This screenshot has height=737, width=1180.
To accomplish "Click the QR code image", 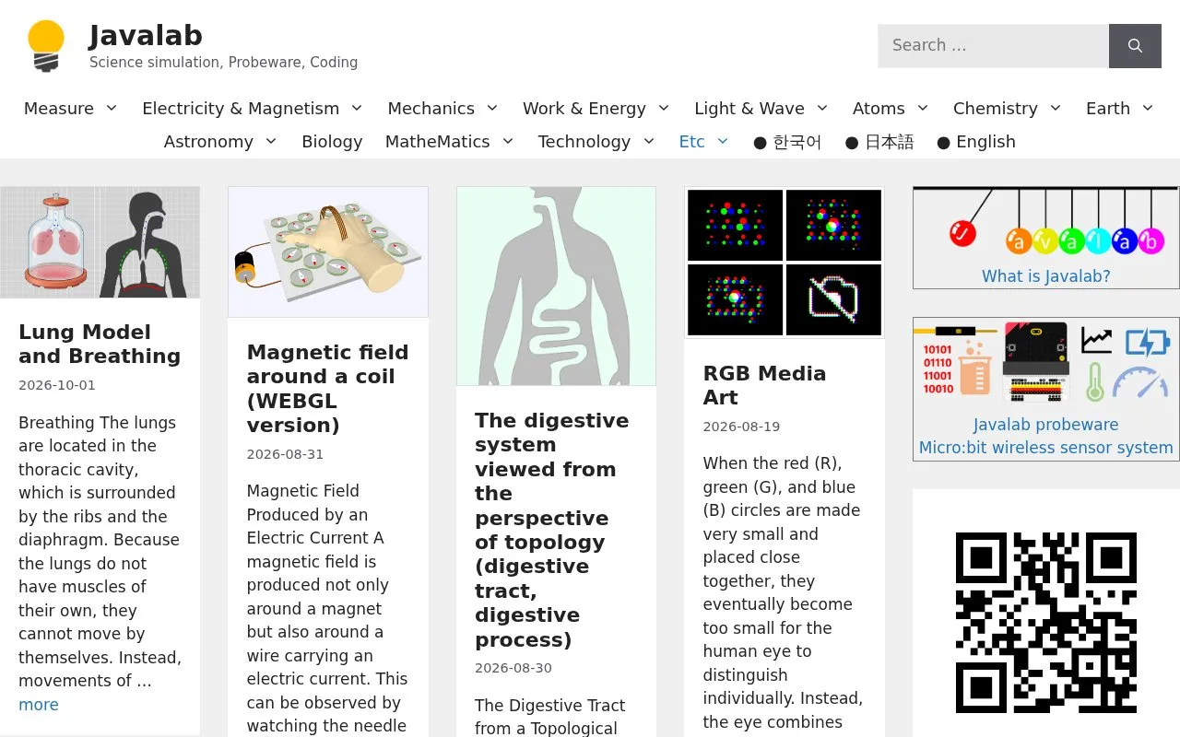I will click(x=1046, y=623).
